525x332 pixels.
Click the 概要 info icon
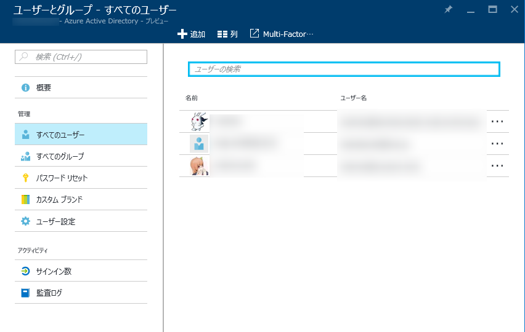[x=25, y=87]
